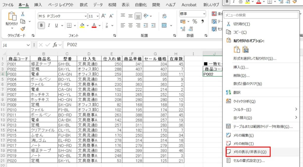Open the font color dropdown arrow
The width and height of the screenshot is (303, 167).
point(99,25)
